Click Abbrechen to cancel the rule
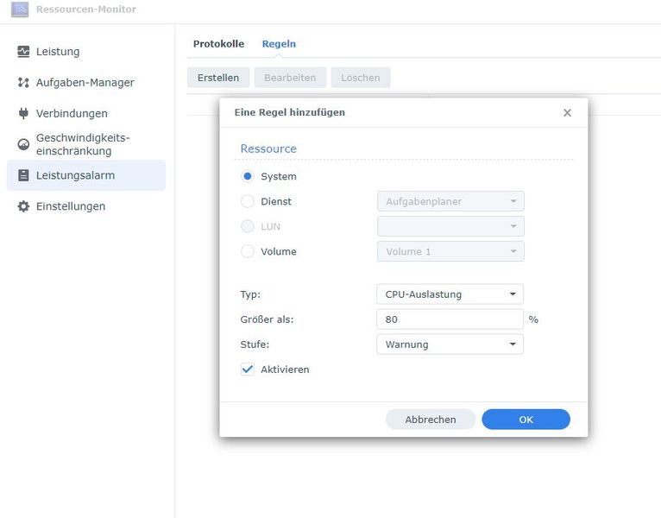Screen dimensions: 661x518 tap(431, 420)
